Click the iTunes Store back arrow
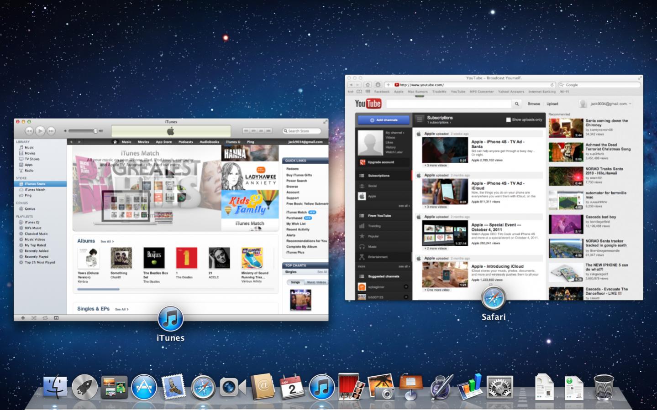Screen dimensions: 657x410 [71, 142]
